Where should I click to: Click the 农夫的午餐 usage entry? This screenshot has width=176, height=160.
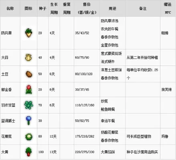point(109,29)
